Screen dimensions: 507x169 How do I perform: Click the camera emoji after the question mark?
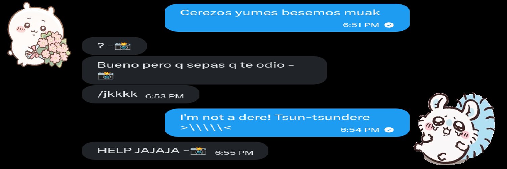click(122, 46)
